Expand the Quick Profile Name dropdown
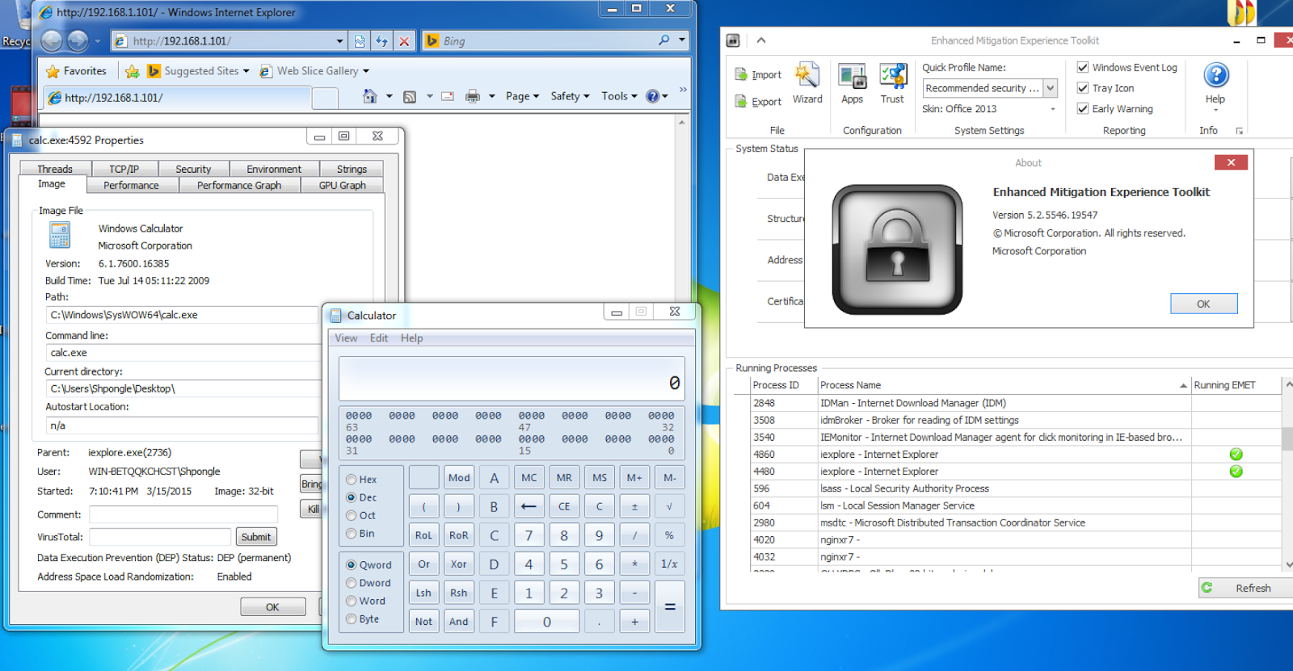This screenshot has width=1293, height=671. (1050, 88)
